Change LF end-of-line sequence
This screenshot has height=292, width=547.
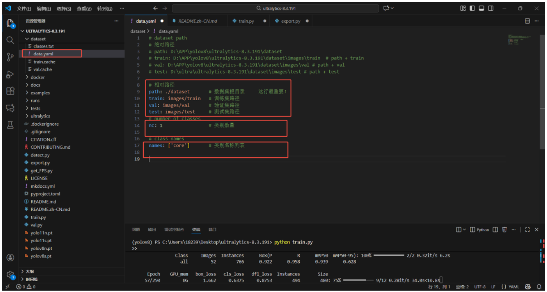point(493,287)
